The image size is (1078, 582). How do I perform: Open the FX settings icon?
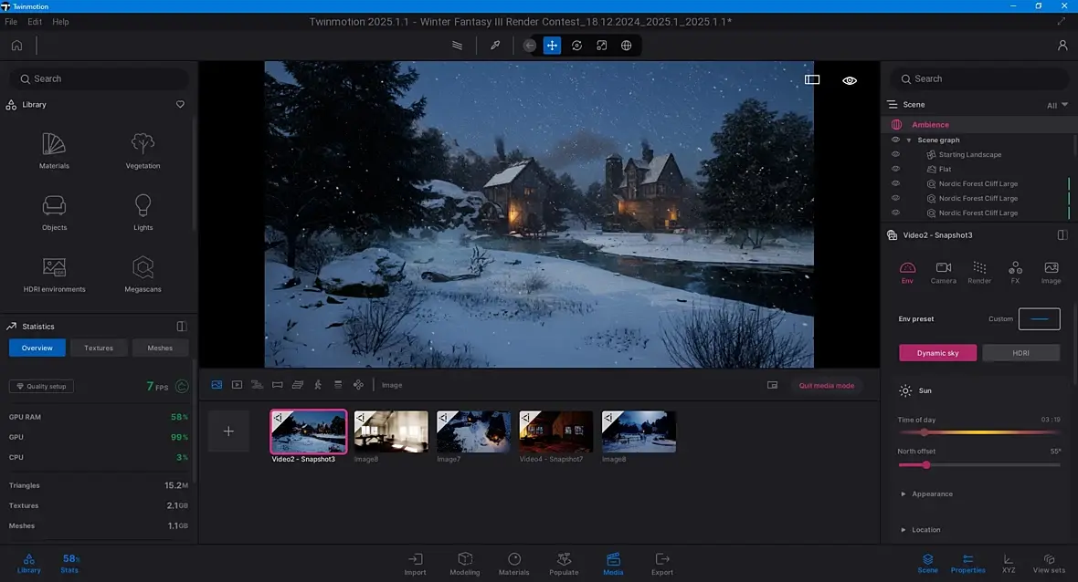(1015, 272)
